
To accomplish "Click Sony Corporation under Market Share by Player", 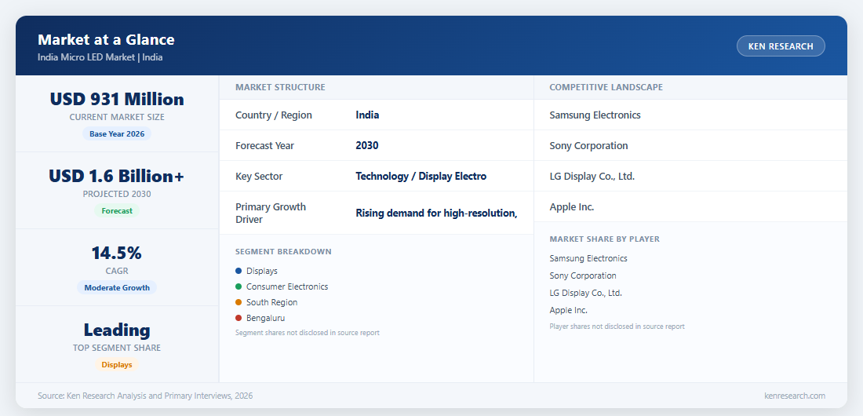I will pos(583,276).
